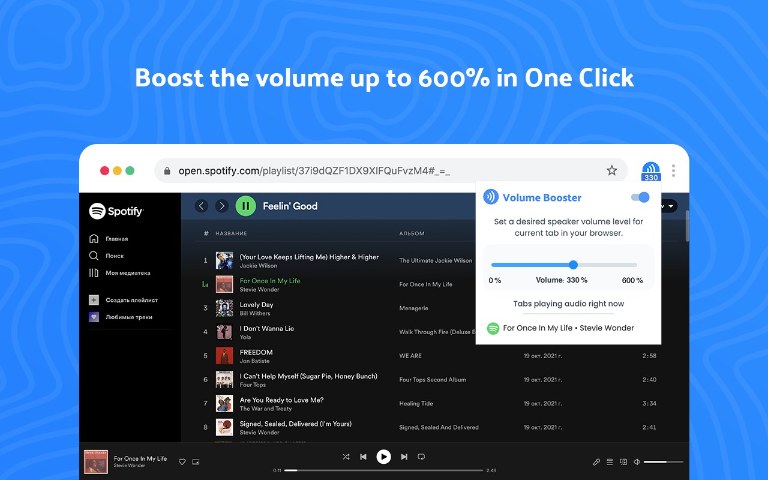Select the track I Don't Wanna Lie
This screenshot has height=480, width=768.
(266, 328)
